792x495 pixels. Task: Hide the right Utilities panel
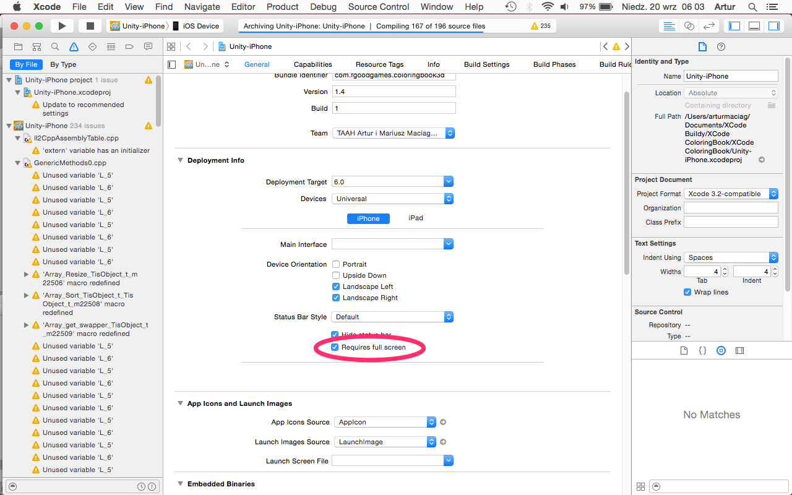point(773,26)
